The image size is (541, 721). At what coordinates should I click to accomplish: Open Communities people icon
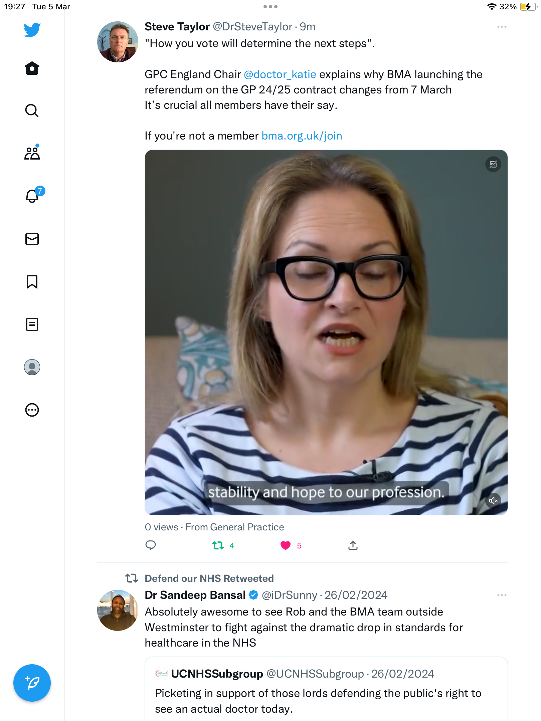tap(32, 153)
